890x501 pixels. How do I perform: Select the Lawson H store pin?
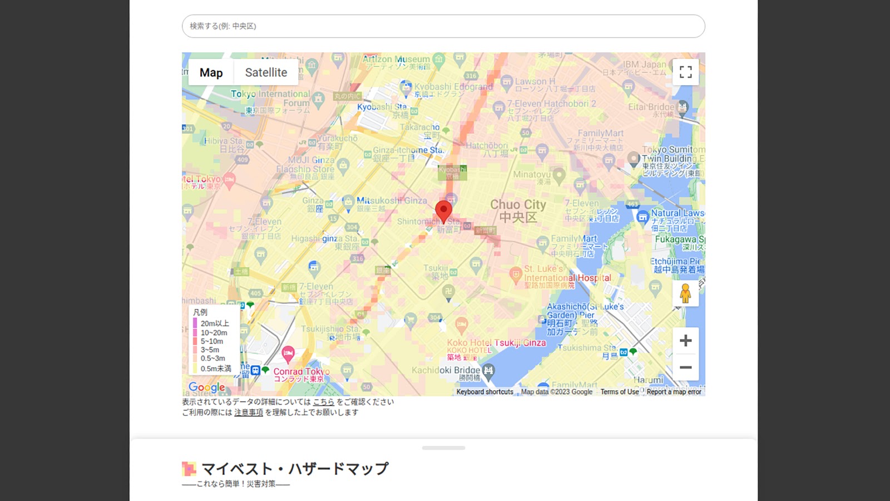coord(507,83)
